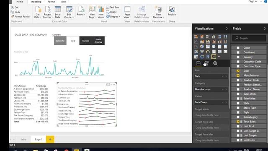Open the Get Data dropdown

click(x=38, y=16)
